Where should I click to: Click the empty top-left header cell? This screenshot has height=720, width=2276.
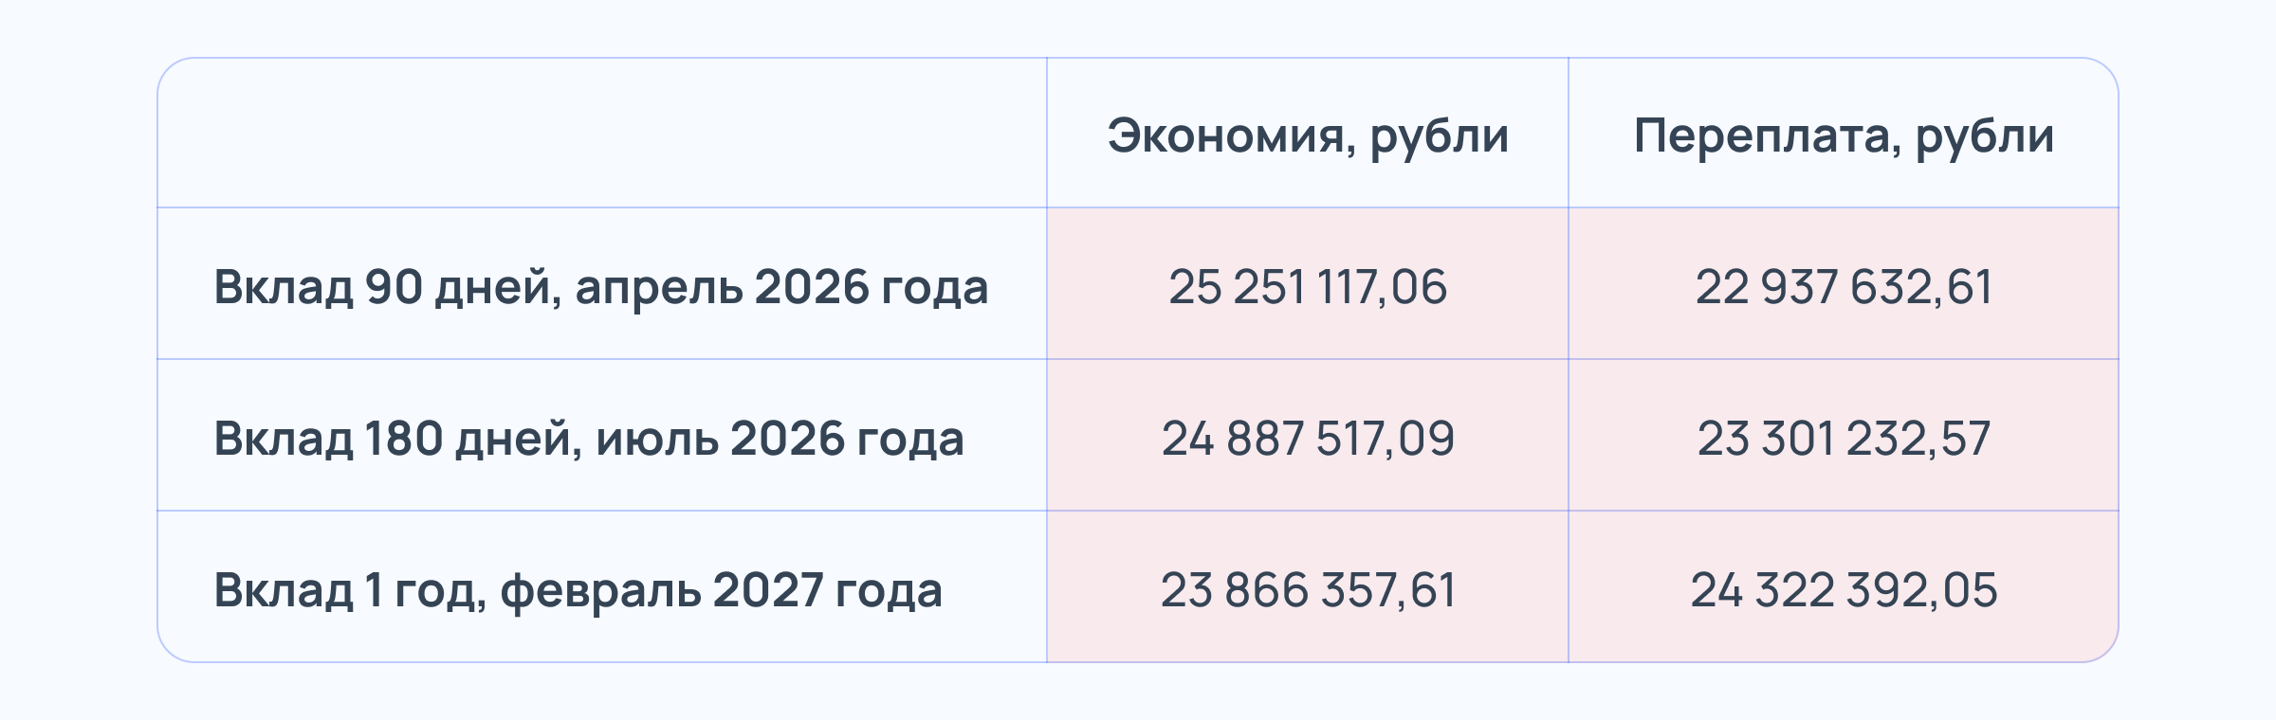pyautogui.click(x=601, y=134)
